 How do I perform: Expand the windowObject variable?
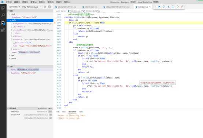point(12,30)
